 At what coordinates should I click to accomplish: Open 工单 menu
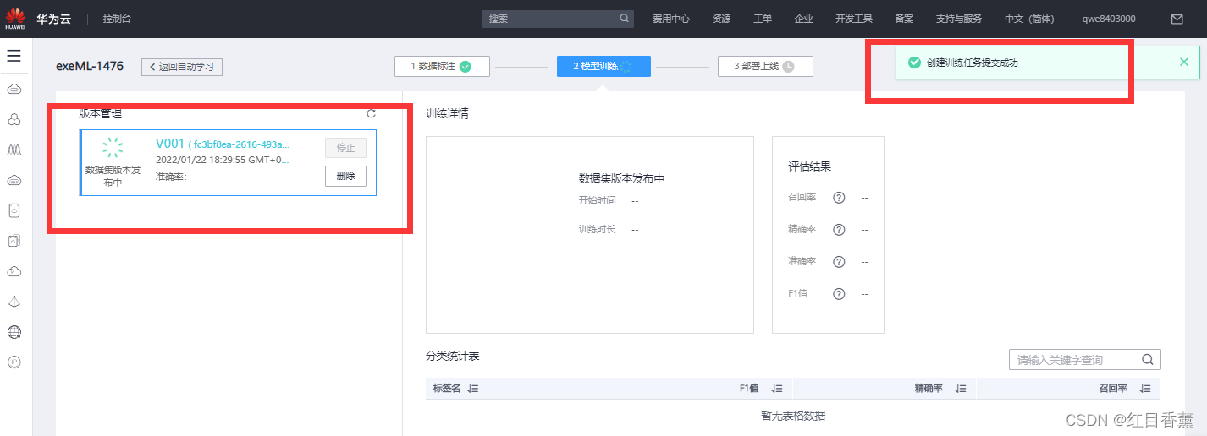coord(763,19)
